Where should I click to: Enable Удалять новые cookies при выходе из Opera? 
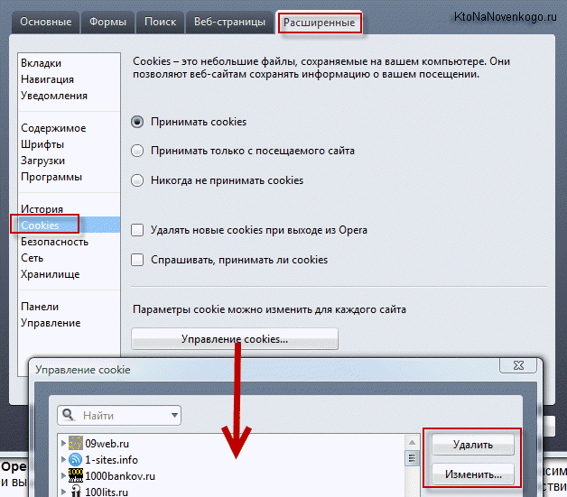pyautogui.click(x=137, y=230)
